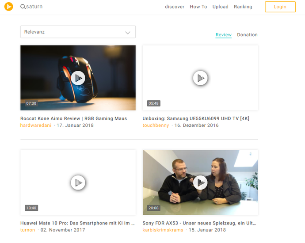Screen dimensions: 305x243
Task: Switch to the Donation tab
Action: tap(247, 35)
